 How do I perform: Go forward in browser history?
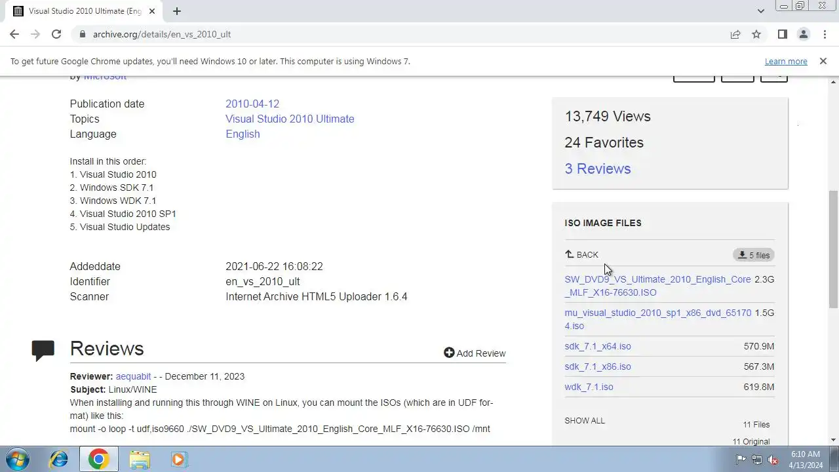point(35,34)
